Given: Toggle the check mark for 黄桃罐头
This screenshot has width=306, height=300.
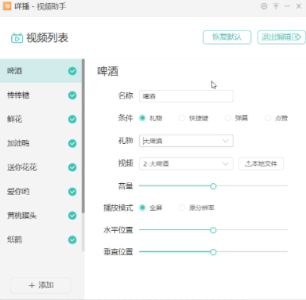Looking at the screenshot, I should 72,216.
